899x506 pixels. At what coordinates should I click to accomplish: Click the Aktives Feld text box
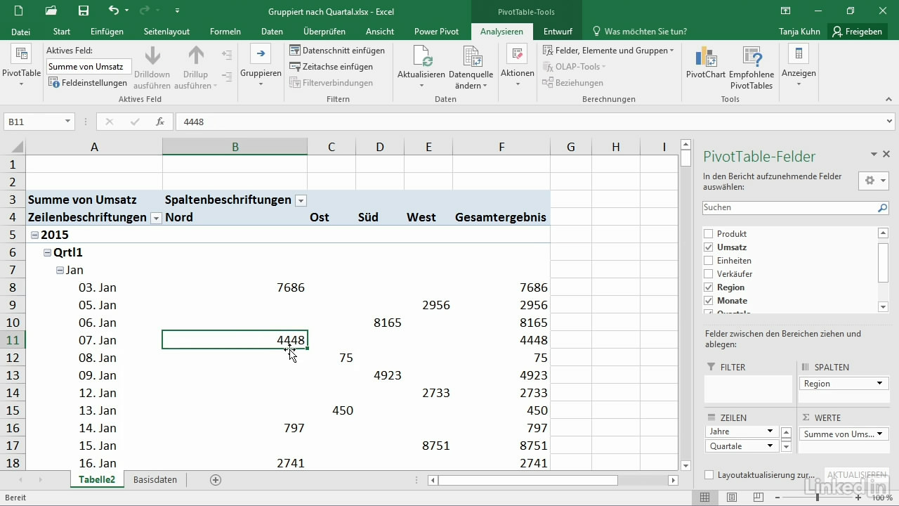tap(89, 67)
